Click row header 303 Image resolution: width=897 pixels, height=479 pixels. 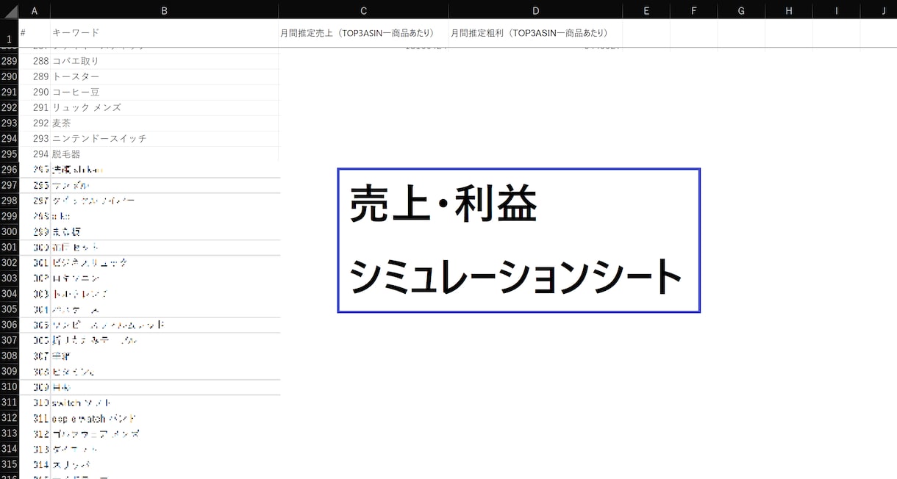pyautogui.click(x=10, y=278)
